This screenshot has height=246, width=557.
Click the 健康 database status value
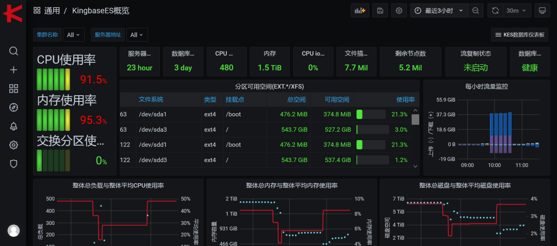point(530,68)
